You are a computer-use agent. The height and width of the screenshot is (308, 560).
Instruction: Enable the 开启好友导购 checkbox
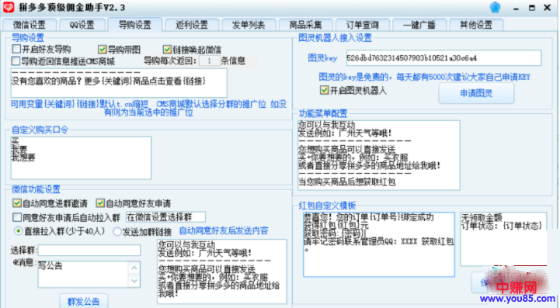click(x=16, y=49)
